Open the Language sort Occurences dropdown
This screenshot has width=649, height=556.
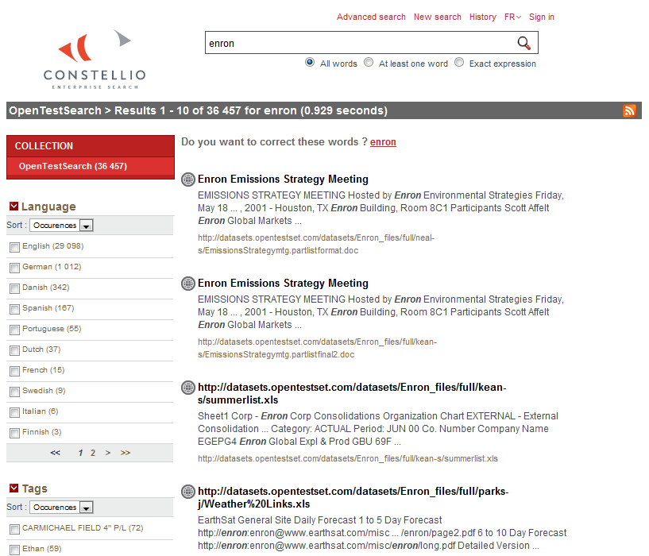61,226
